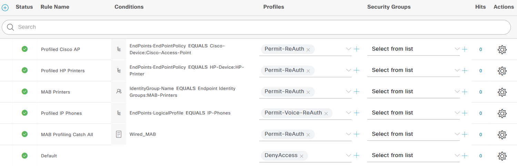Click identity group condition icon for MAB Printers
Image resolution: width=517 pixels, height=166 pixels.
coord(119,92)
